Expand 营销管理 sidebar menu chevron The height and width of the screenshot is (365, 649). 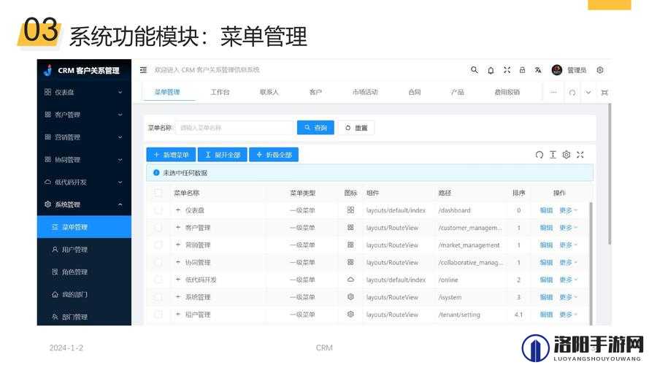(x=120, y=137)
